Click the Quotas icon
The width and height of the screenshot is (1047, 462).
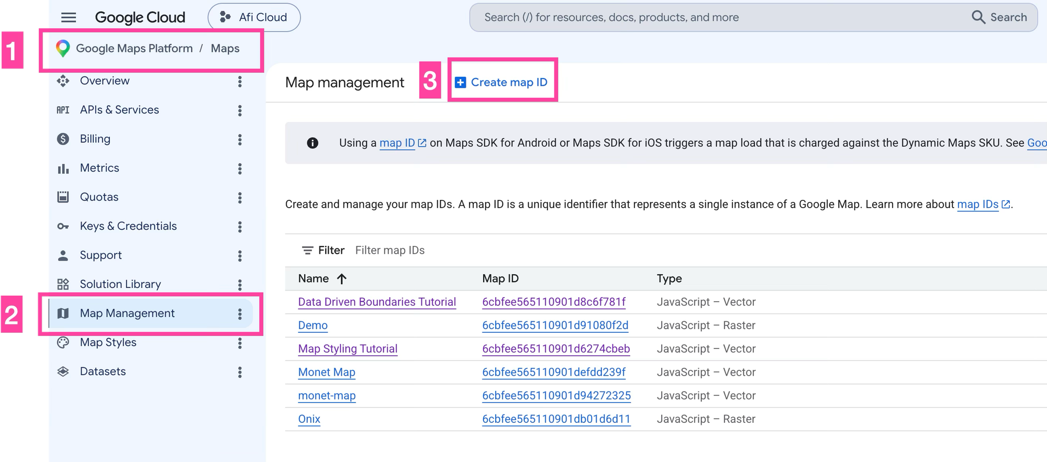pos(63,197)
